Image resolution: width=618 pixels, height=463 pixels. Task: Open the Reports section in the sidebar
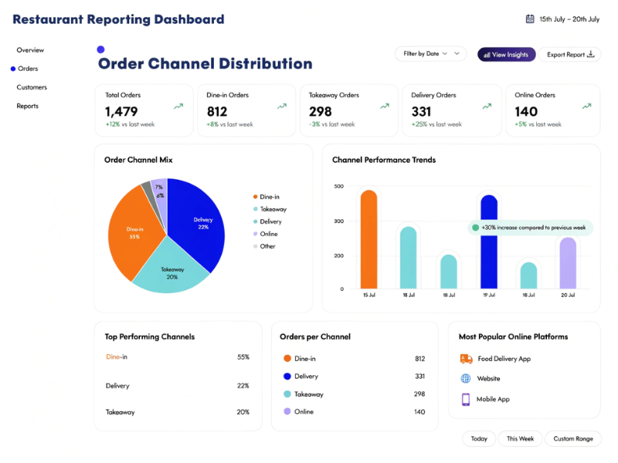27,106
